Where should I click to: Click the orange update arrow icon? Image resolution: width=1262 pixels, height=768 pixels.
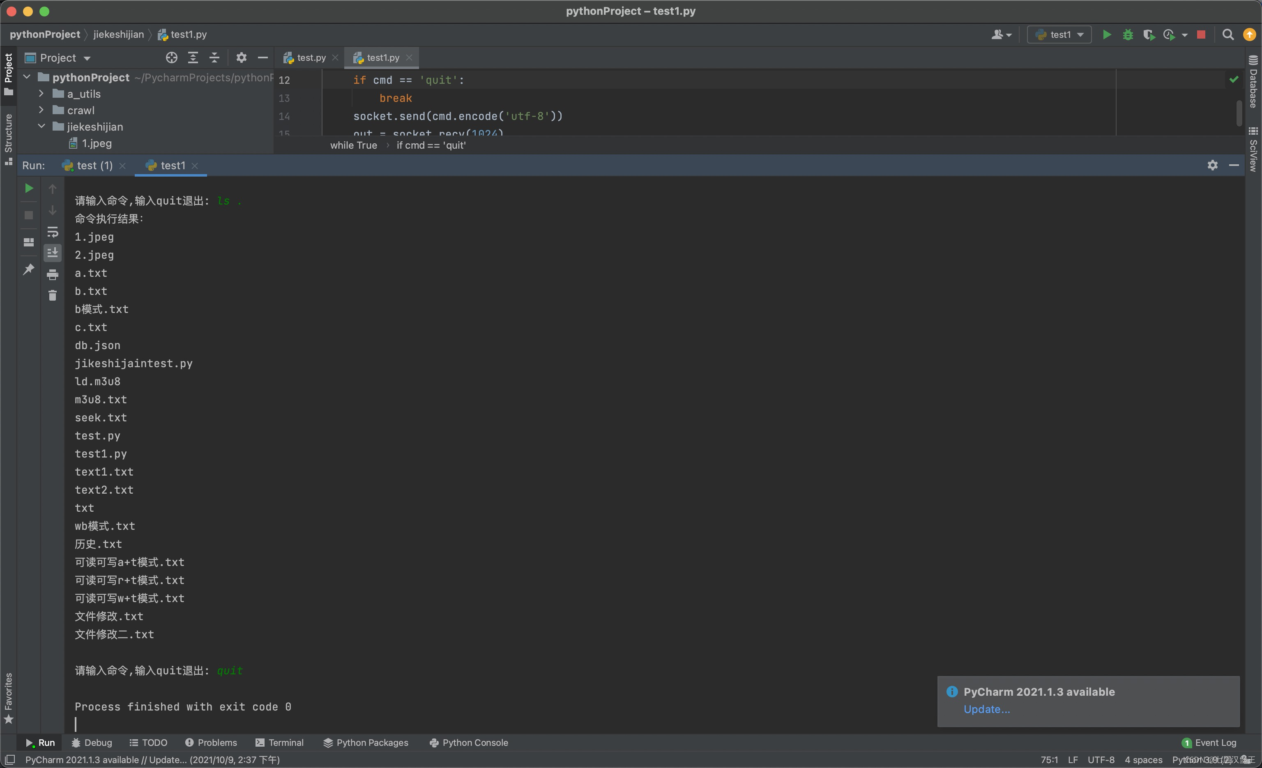tap(1250, 34)
